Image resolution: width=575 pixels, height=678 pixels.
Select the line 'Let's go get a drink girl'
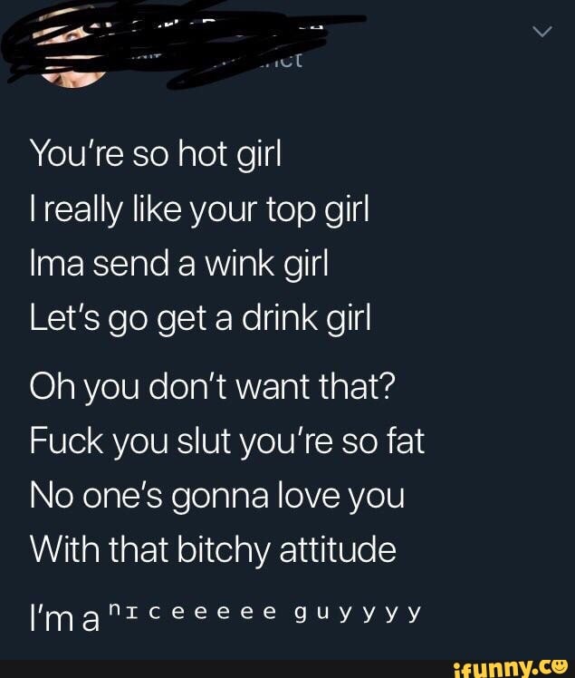point(201,319)
